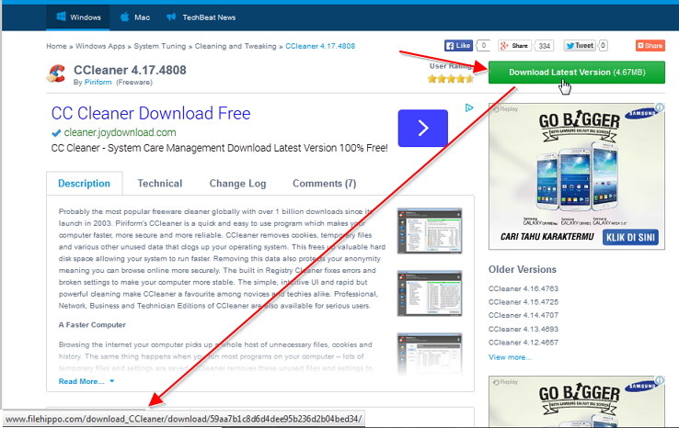Click the View more older versions link
679x428 pixels.
pyautogui.click(x=510, y=357)
